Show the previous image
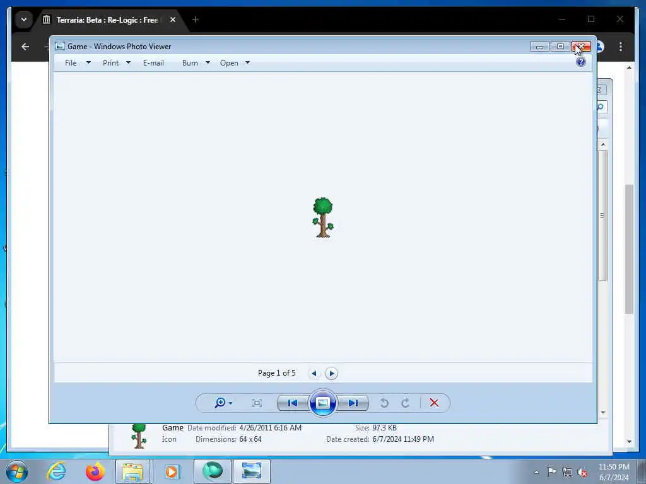Image resolution: width=646 pixels, height=484 pixels. pos(293,403)
